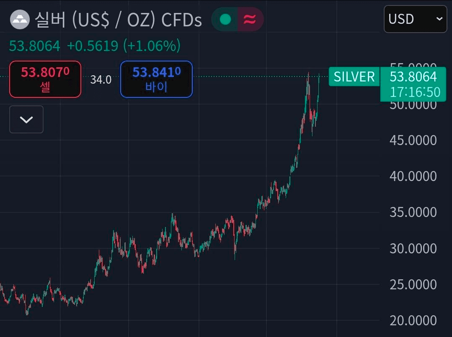Click the 45.0000 price axis label

coord(413,140)
